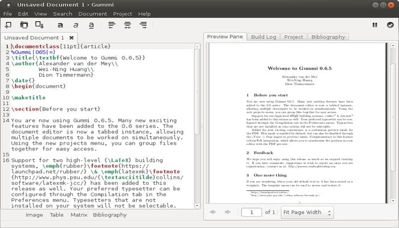The width and height of the screenshot is (399, 228).
Task: Create a new document via toolbar icon
Action: tap(8, 25)
